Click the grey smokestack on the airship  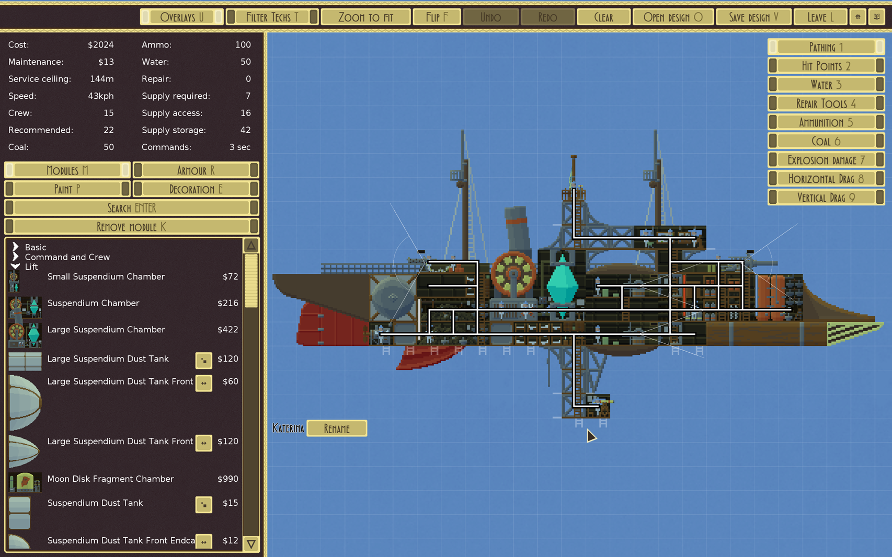tap(517, 229)
